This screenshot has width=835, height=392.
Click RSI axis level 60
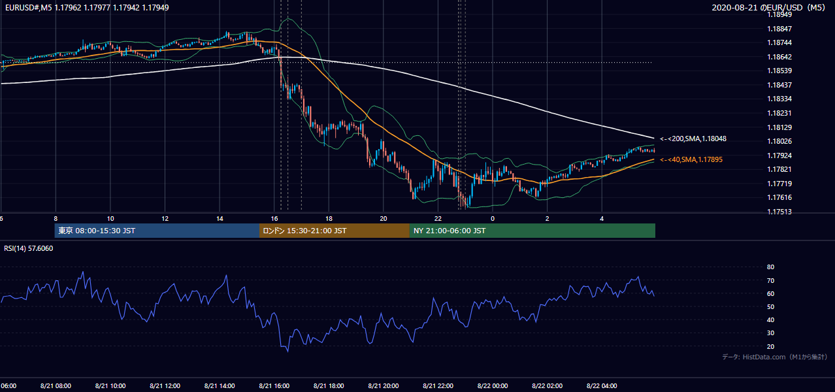click(x=770, y=293)
